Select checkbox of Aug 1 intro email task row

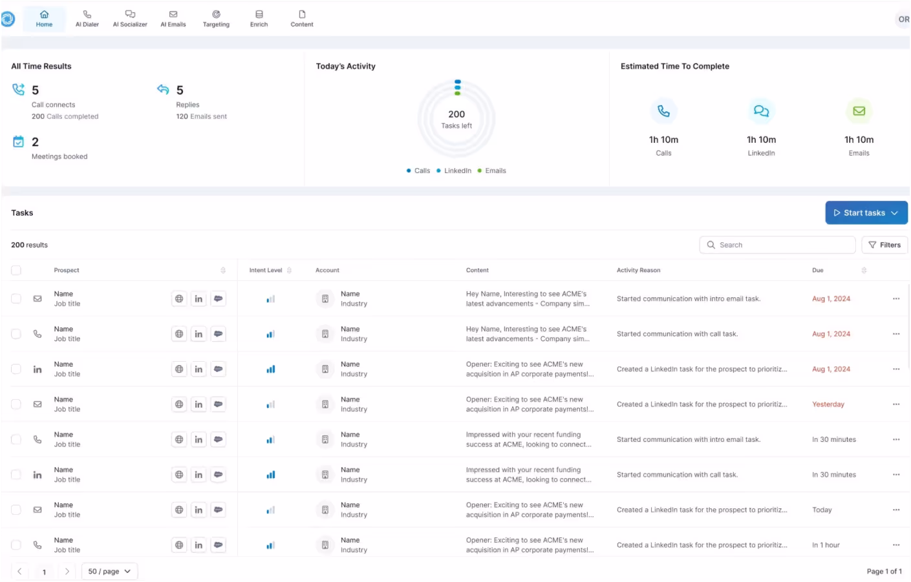pos(16,298)
